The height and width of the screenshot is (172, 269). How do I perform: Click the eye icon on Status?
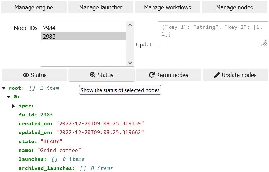click(26, 75)
